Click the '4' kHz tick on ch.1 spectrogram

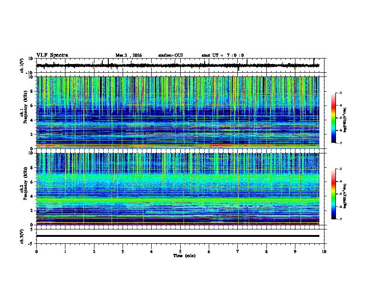tap(32, 120)
